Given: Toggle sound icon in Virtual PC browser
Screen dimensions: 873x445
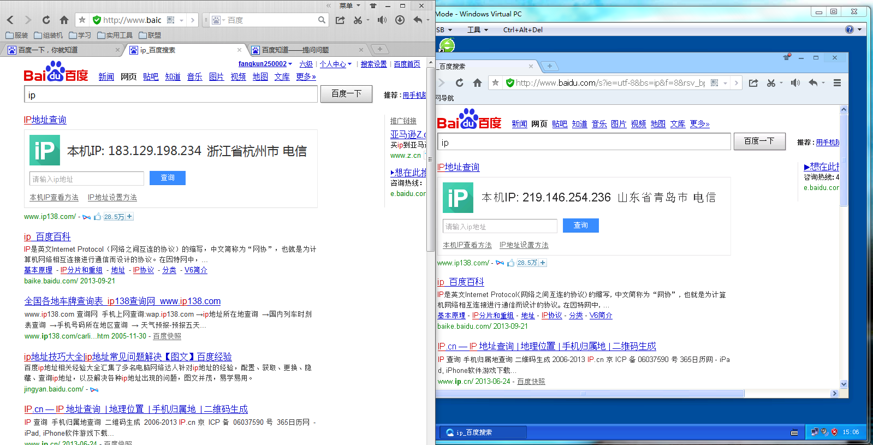Looking at the screenshot, I should tap(795, 83).
